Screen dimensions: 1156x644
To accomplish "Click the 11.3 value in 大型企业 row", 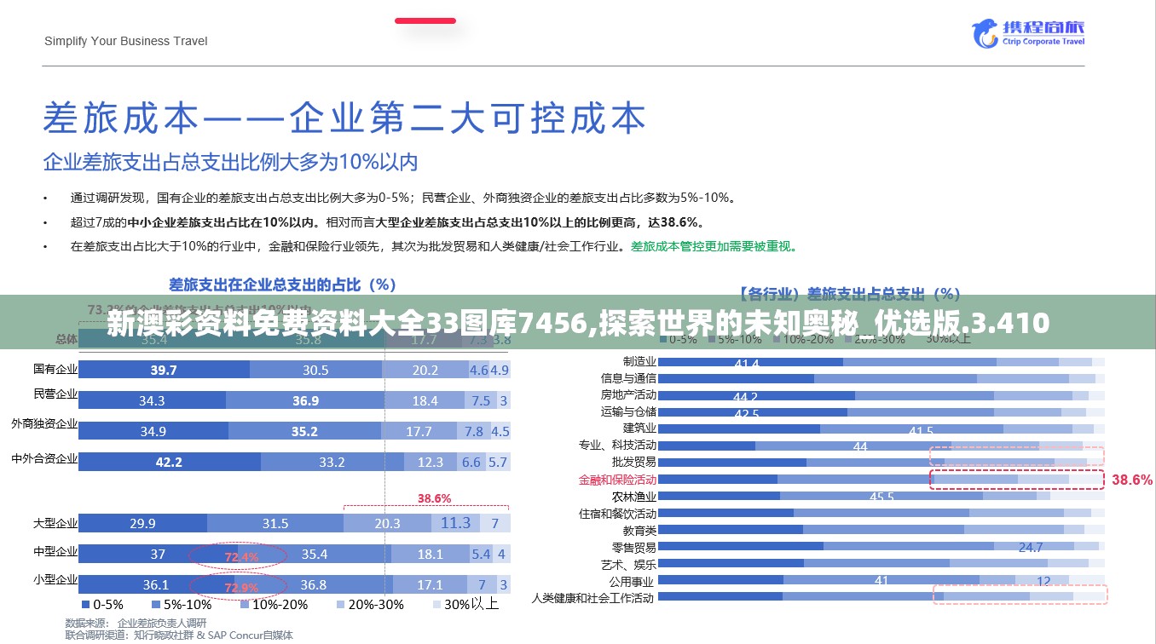I will point(455,522).
